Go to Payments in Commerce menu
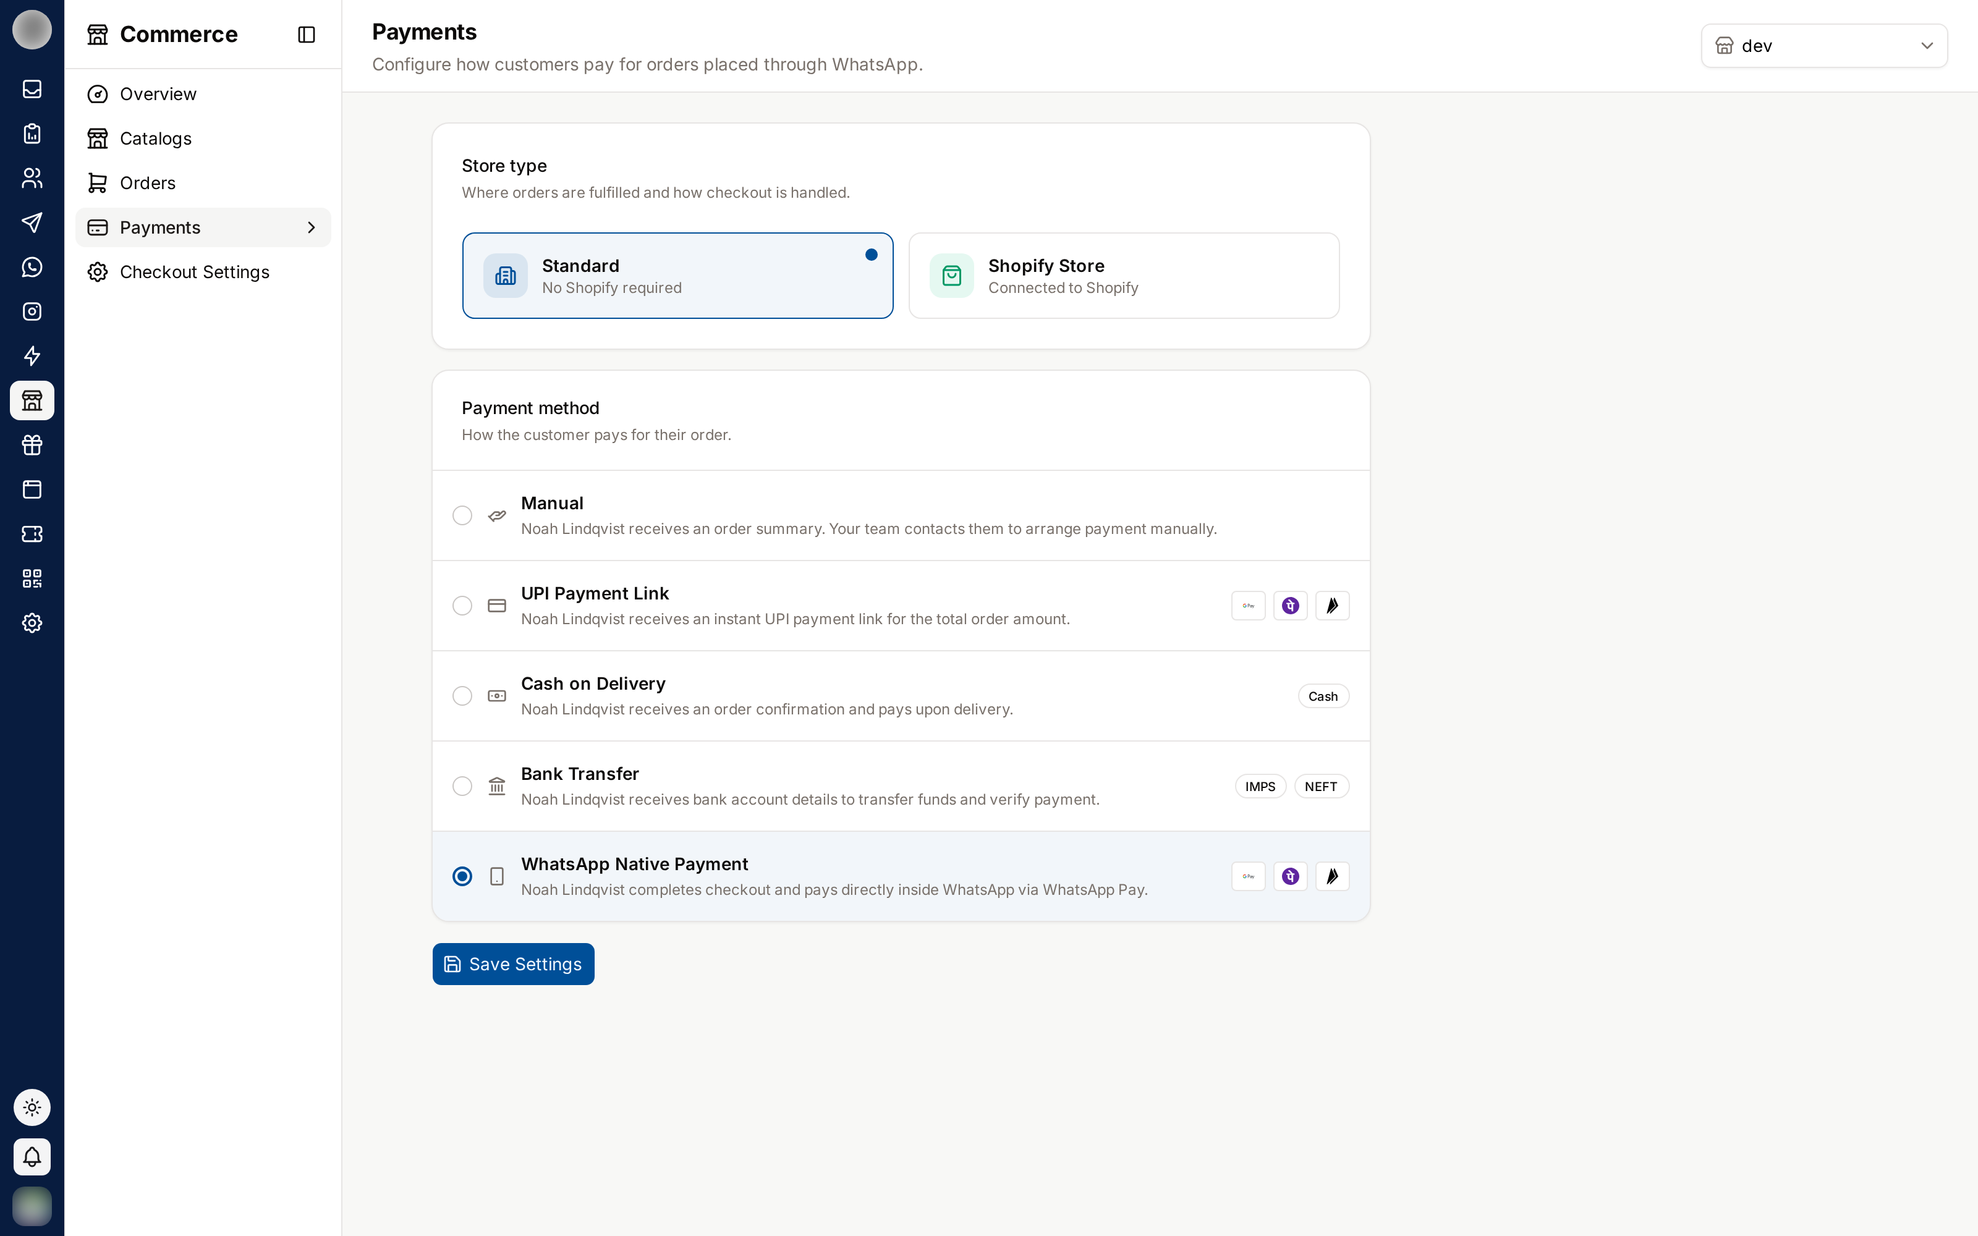 tap(203, 227)
